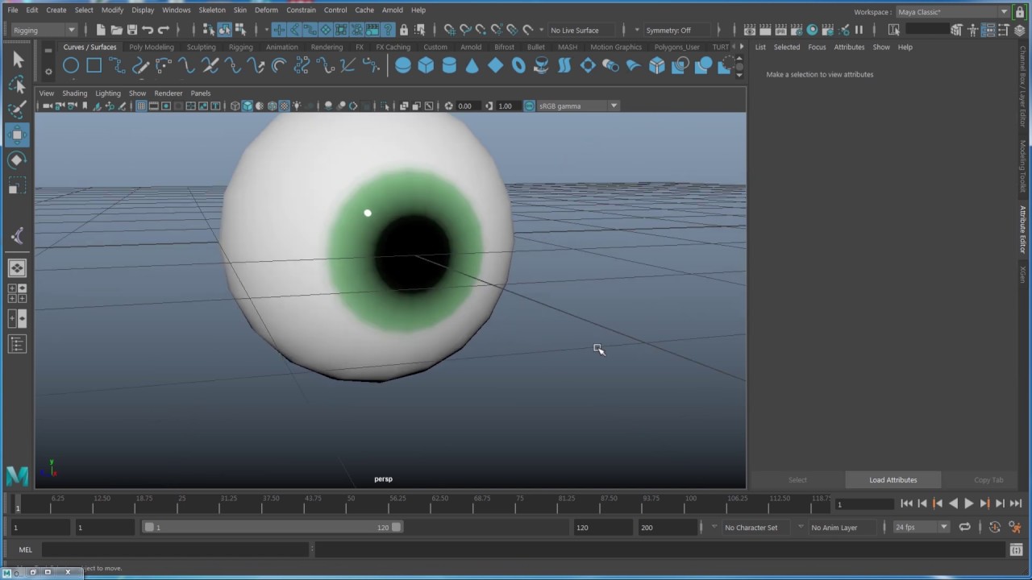
Task: Click the MEL command line input
Action: (x=176, y=549)
